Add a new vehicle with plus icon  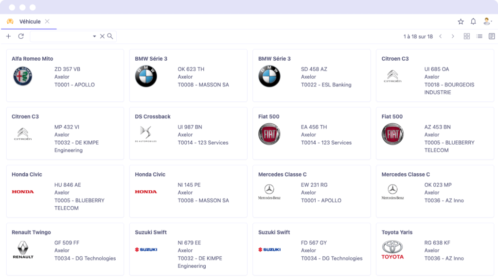9,36
